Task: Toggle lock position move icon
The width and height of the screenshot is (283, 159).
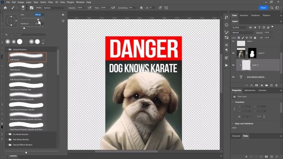Action: 247,38
